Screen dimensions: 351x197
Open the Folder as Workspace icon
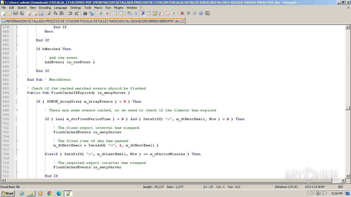[x=167, y=13]
